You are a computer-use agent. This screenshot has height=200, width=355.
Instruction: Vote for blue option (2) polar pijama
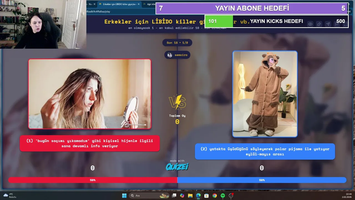tap(265, 151)
